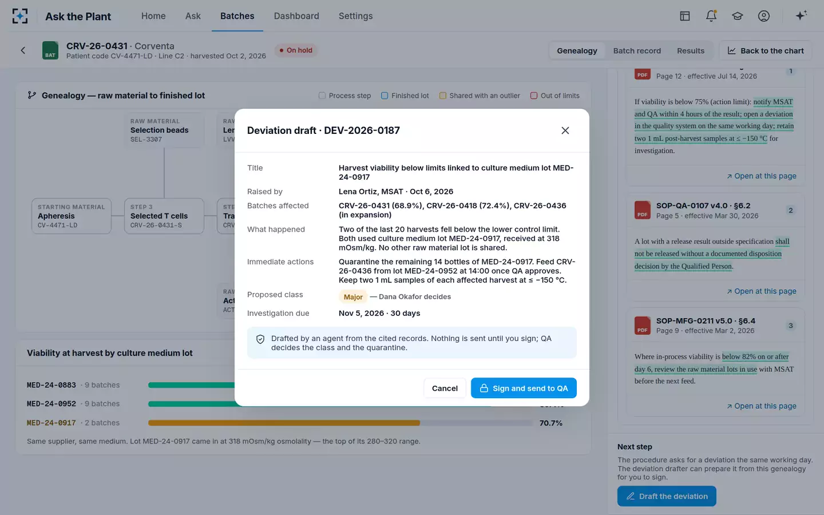Viewport: 824px width, 515px height.
Task: Select the Apheresis starting material node
Action: 72,216
